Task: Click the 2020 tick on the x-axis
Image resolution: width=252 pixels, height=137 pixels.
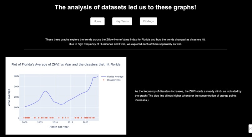Action: click(85, 122)
